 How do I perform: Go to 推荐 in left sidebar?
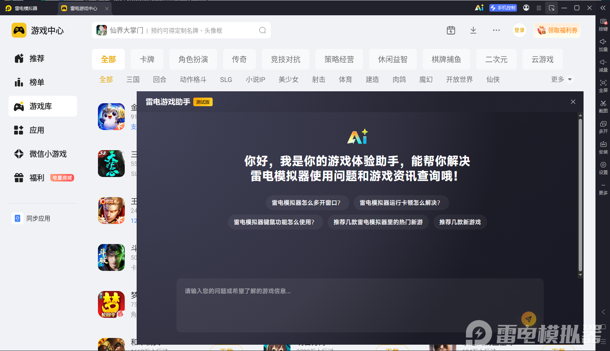(x=43, y=58)
